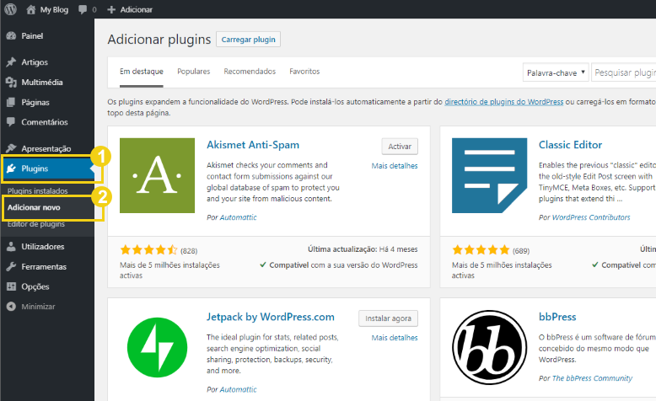Click the Plugins plug icon
The height and width of the screenshot is (401, 656).
click(x=11, y=168)
